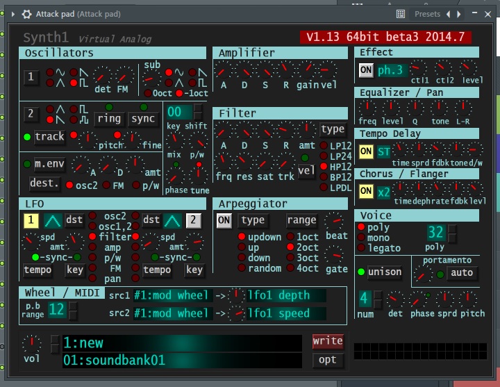The width and height of the screenshot is (500, 387).
Task: Select osc2 as m.env destination
Action: (x=69, y=185)
